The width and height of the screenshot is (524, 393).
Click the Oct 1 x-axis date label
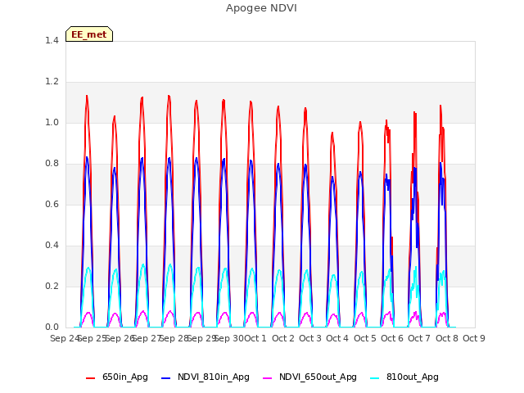(x=255, y=338)
